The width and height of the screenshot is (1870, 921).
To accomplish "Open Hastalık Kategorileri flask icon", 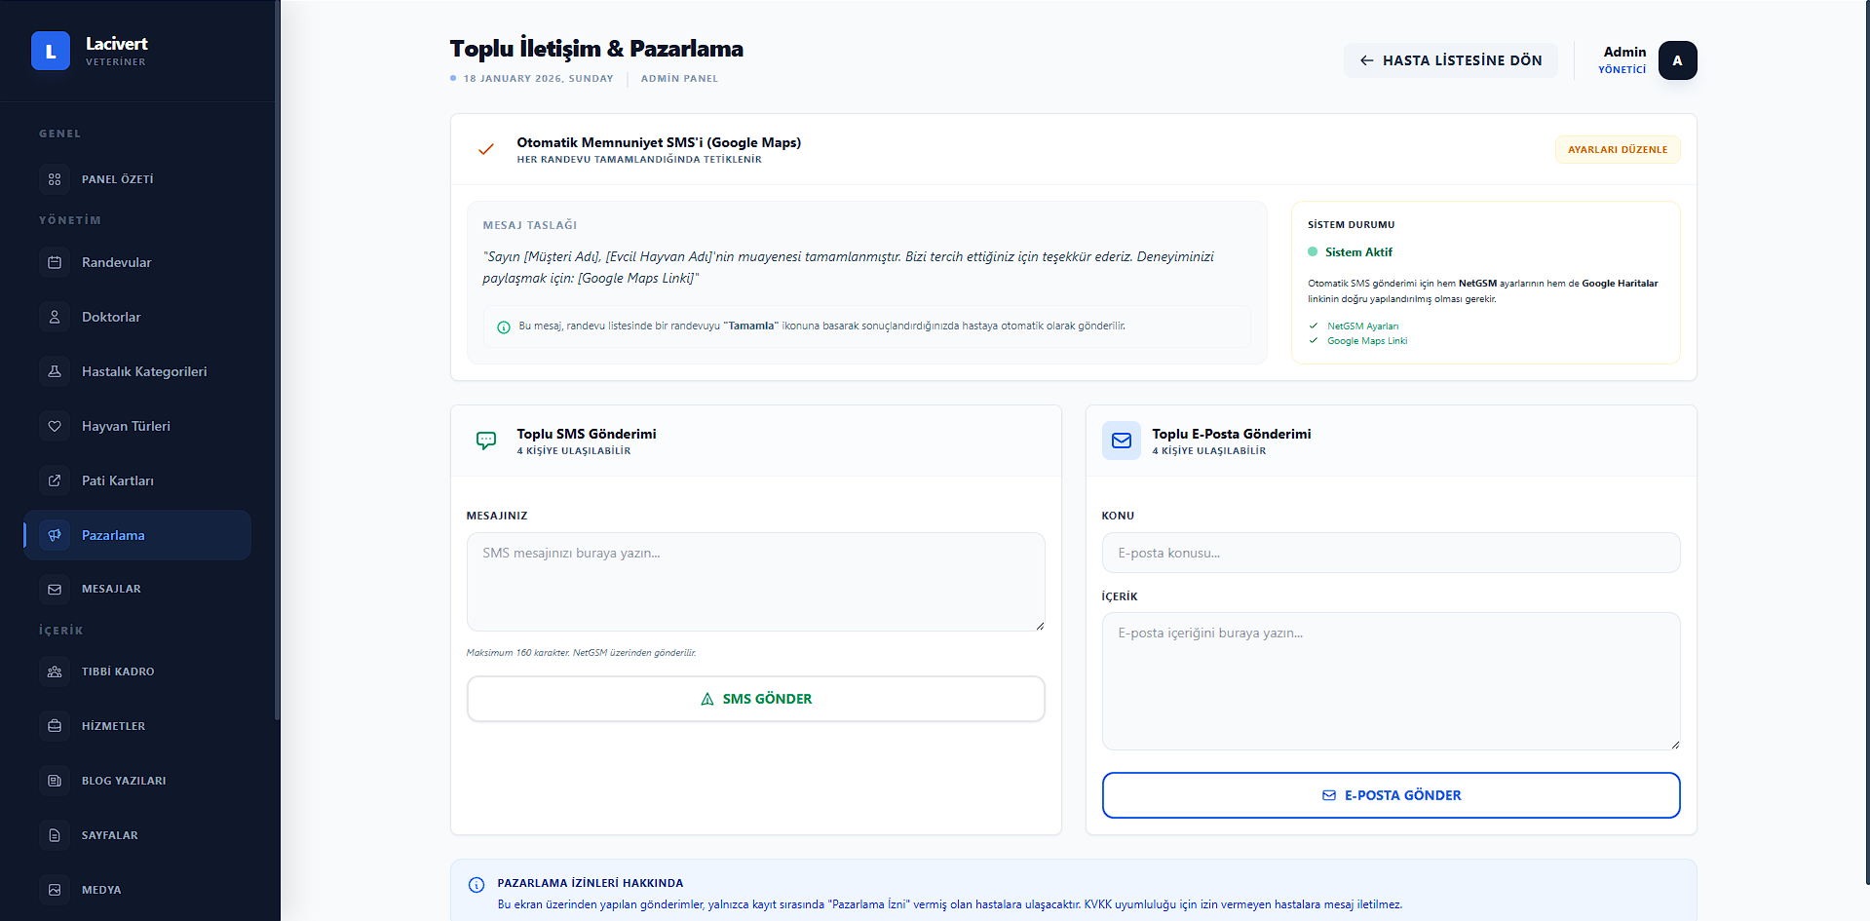I will [x=55, y=371].
